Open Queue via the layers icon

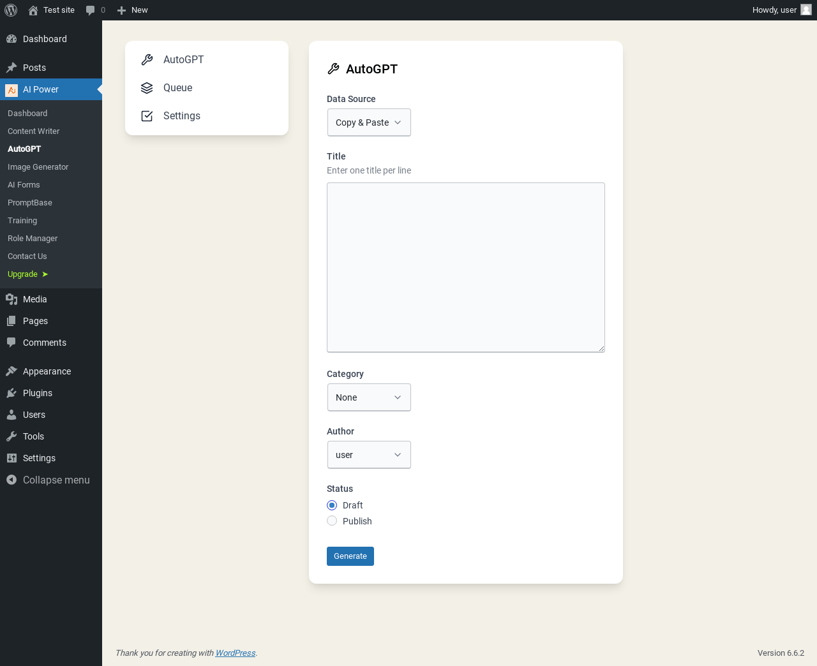(147, 88)
